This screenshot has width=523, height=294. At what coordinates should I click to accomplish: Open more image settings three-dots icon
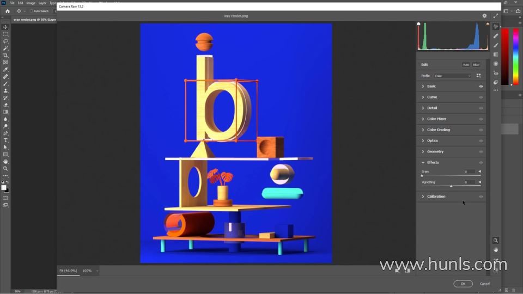point(496,90)
